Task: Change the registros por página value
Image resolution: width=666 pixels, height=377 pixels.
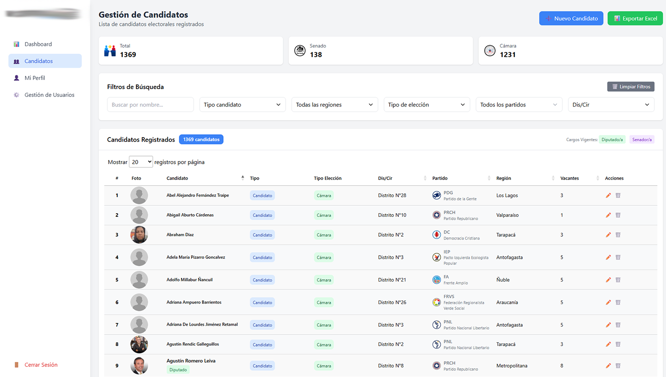Action: [141, 162]
